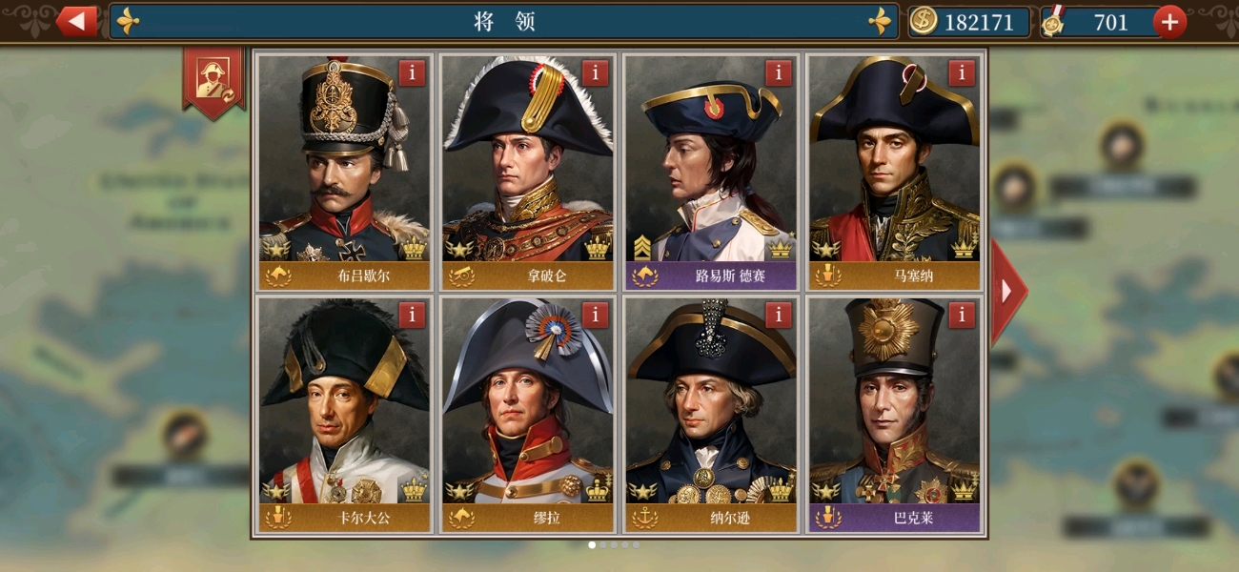Jump to second page indicator dot
The width and height of the screenshot is (1239, 572).
(602, 545)
